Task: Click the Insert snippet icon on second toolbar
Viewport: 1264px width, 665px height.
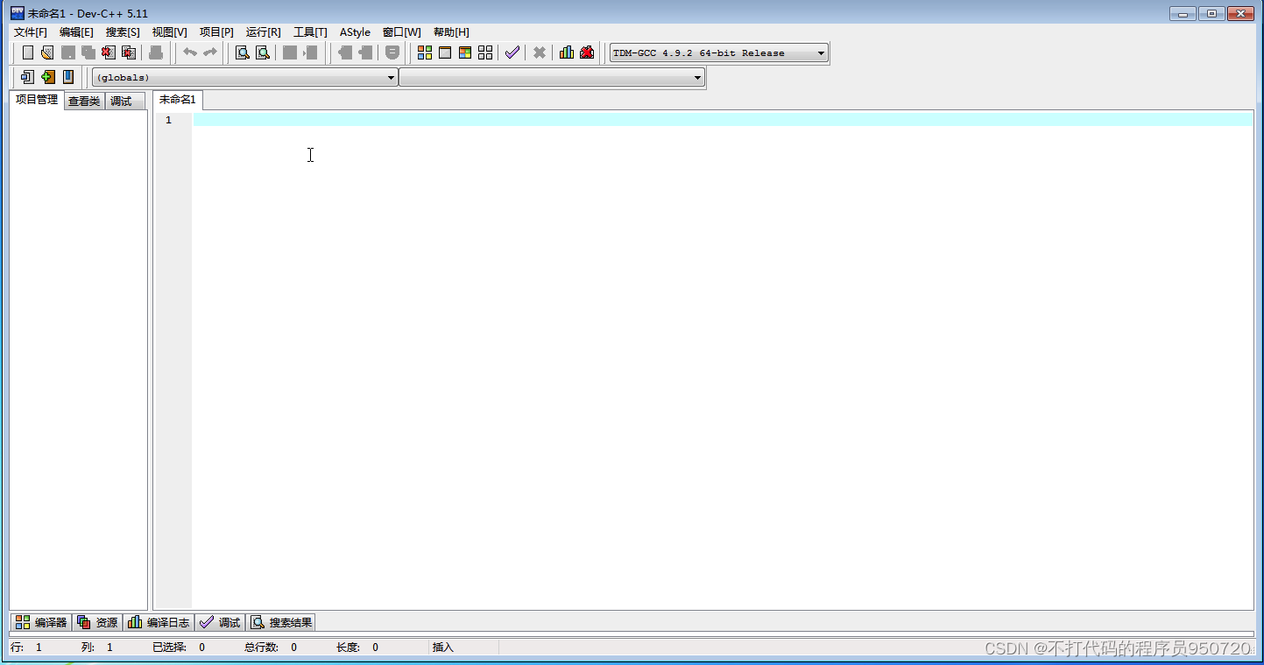Action: tap(28, 77)
